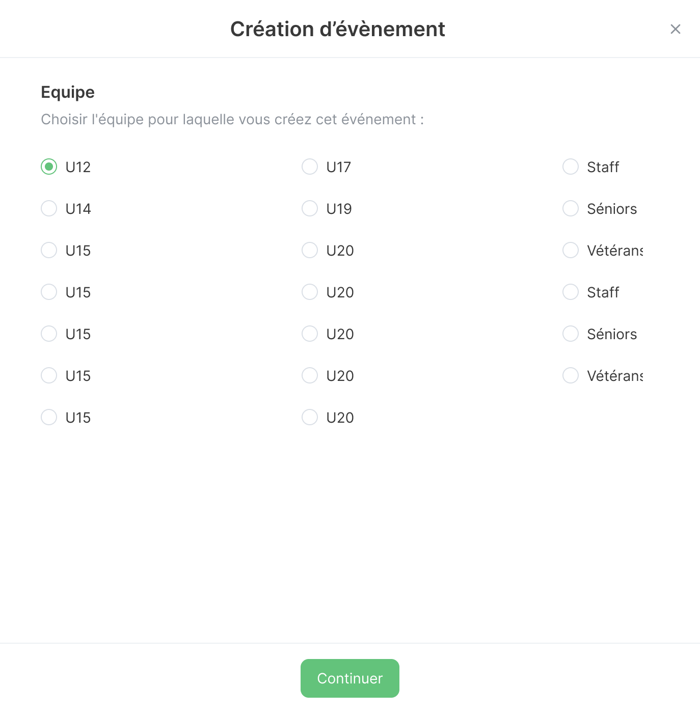
Task: Pick the second U20 radio button
Action: (310, 292)
